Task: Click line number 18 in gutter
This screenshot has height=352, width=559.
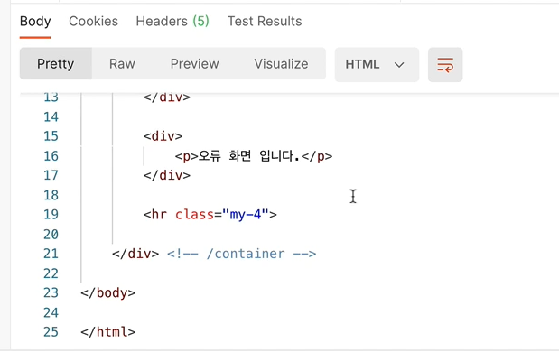Action: pyautogui.click(x=51, y=195)
